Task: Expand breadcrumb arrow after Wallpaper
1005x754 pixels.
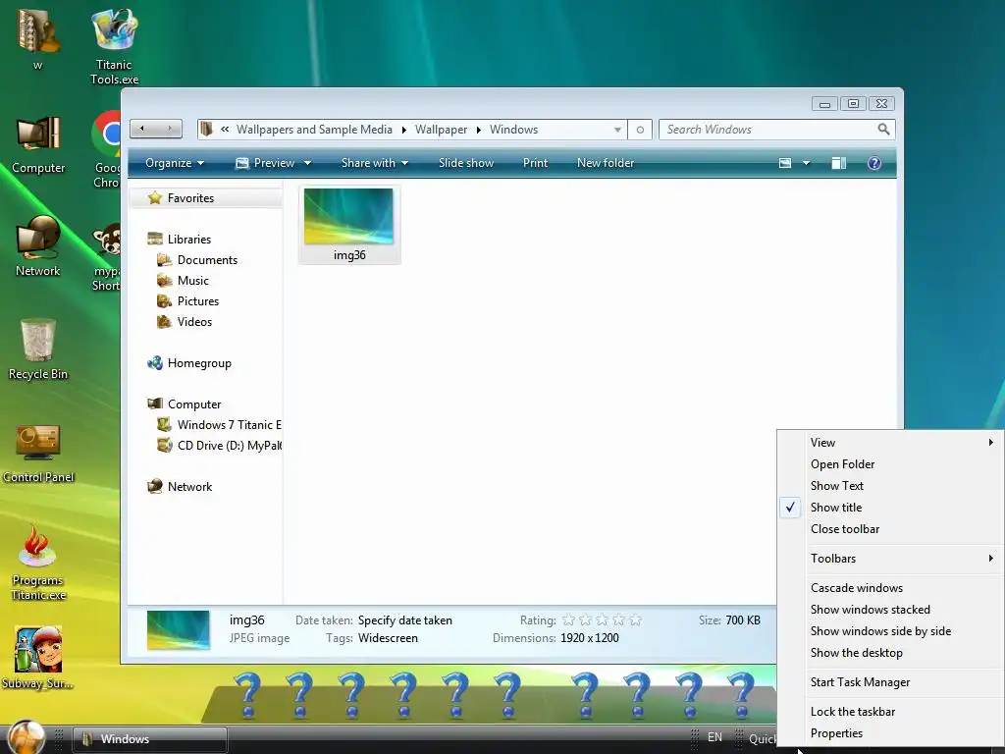Action: pos(478,131)
